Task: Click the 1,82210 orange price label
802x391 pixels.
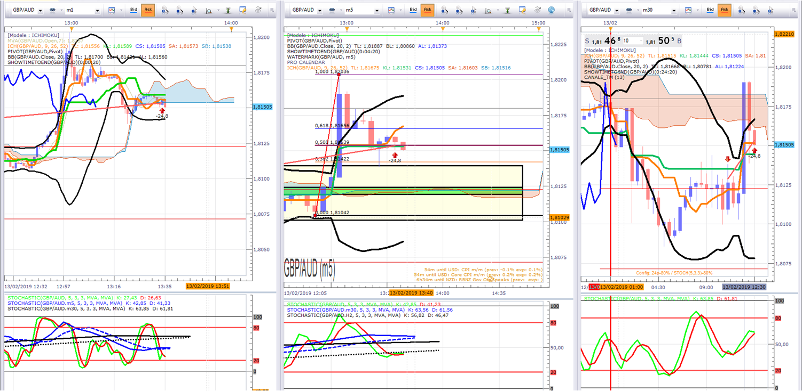Action: [784, 34]
